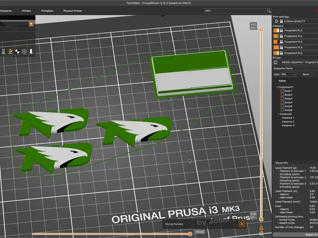Click the second filament's orange-green color swatch
This screenshot has height=238, width=318.
[276, 36]
